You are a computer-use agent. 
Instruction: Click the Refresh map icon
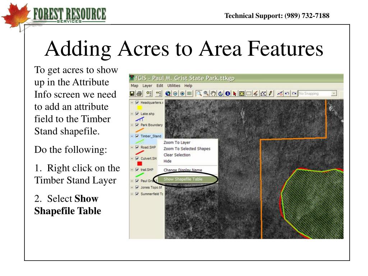(220, 94)
